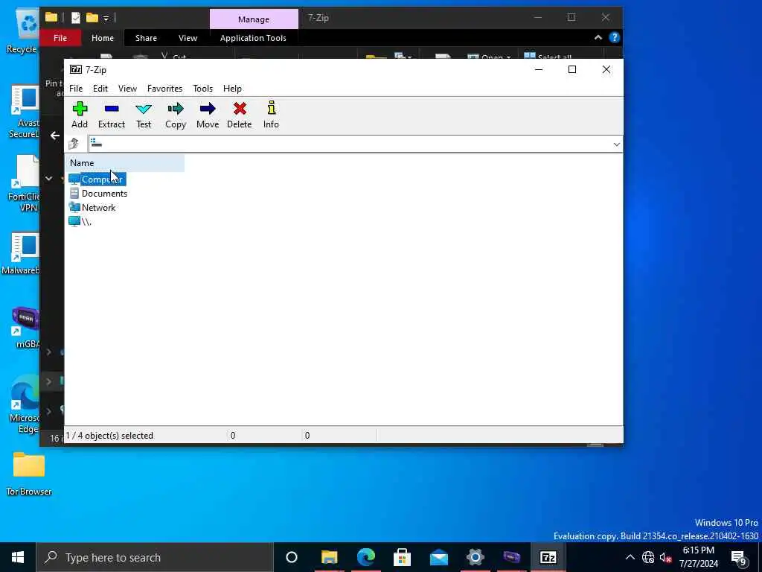Switch to Home tab in File Explorer
The image size is (762, 572).
tap(103, 38)
